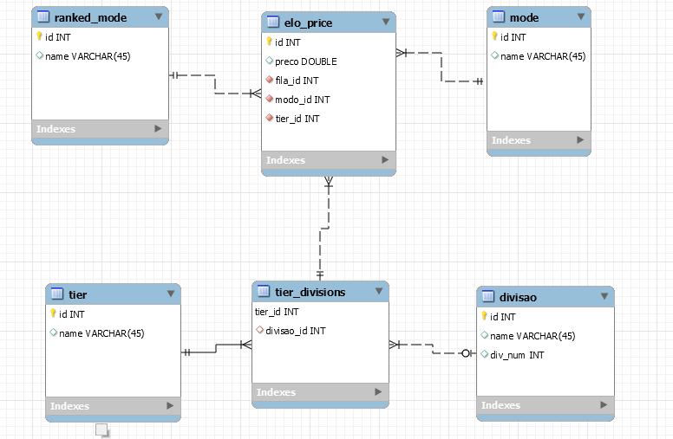Click the elo_price table icon

(x=273, y=22)
